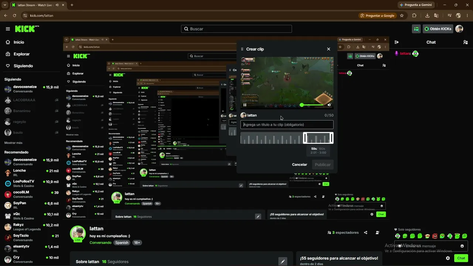Click the Publicar button
Screen dimensions: 473x266
pyautogui.click(x=323, y=164)
